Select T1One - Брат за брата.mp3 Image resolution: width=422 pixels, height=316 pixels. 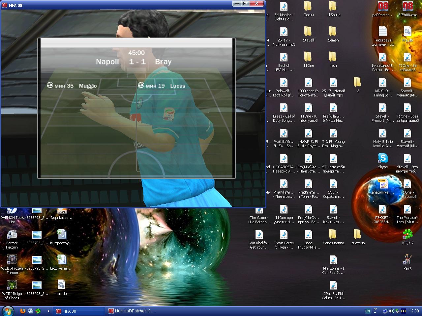[407, 112]
